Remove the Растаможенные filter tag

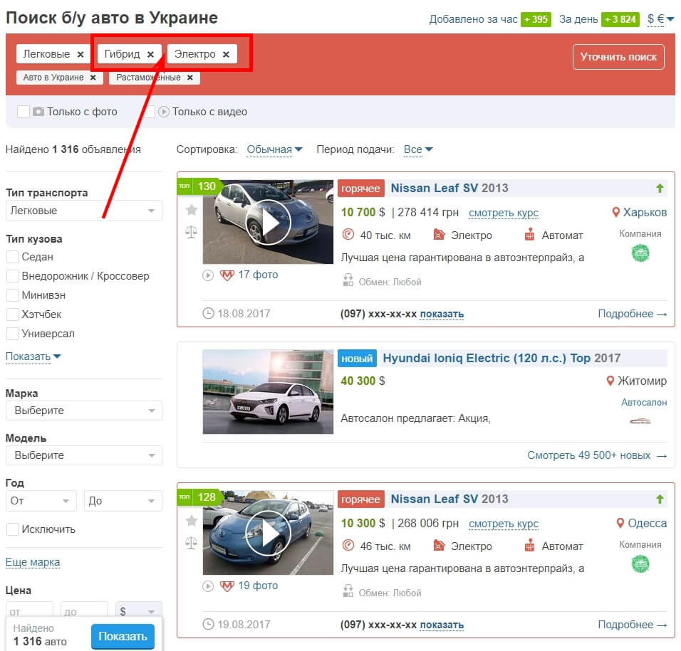pos(189,78)
